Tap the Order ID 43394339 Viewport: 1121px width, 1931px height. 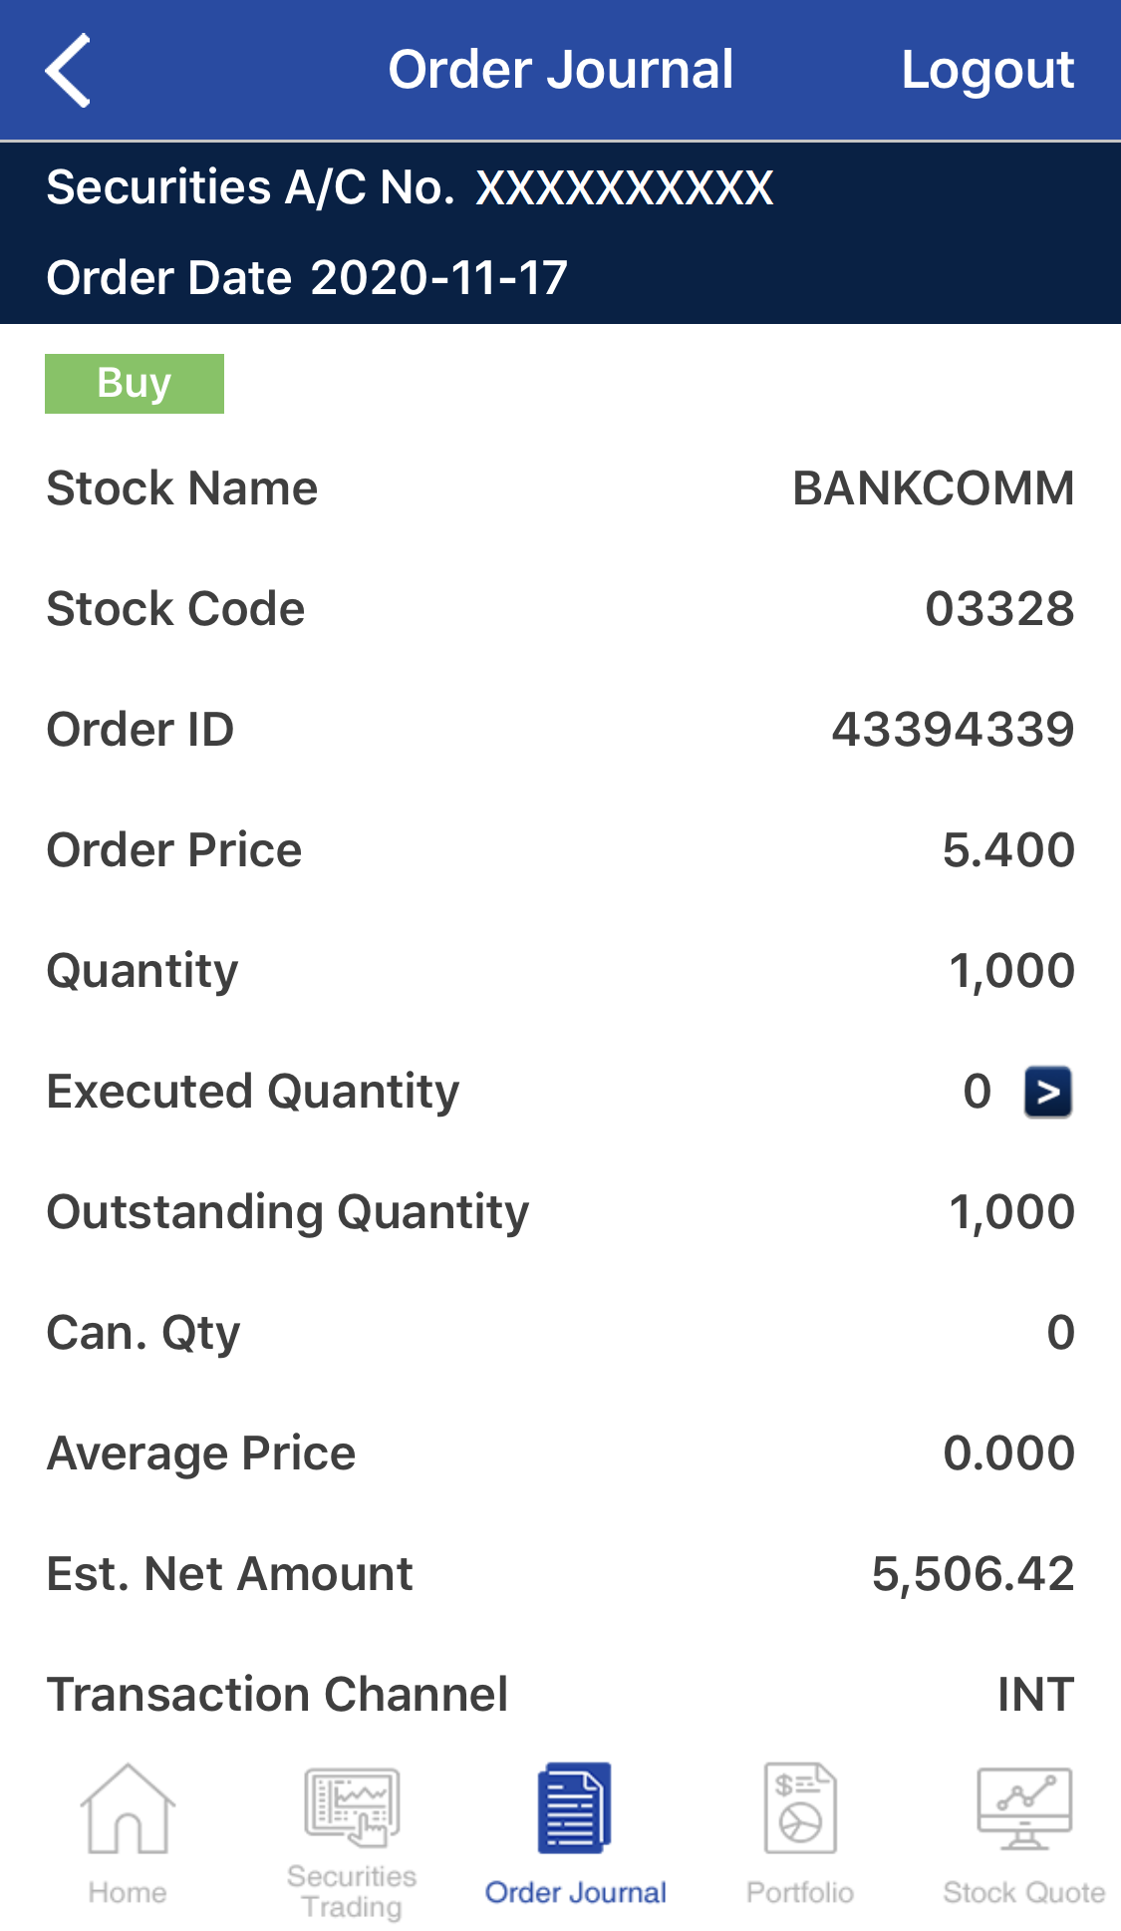pos(953,730)
